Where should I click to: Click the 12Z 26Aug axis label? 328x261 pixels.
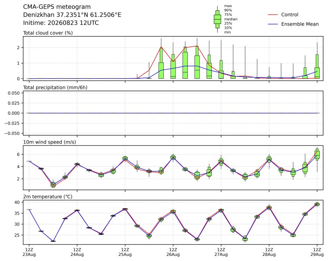coord(173,252)
